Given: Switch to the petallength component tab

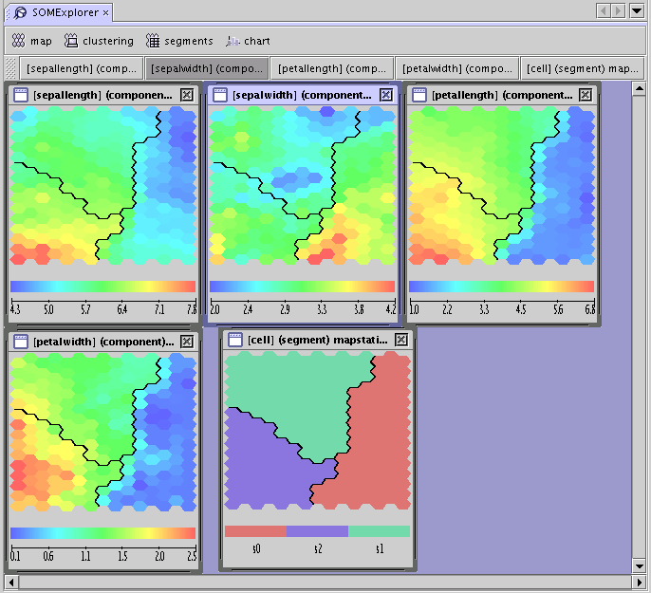Looking at the screenshot, I should click(331, 68).
